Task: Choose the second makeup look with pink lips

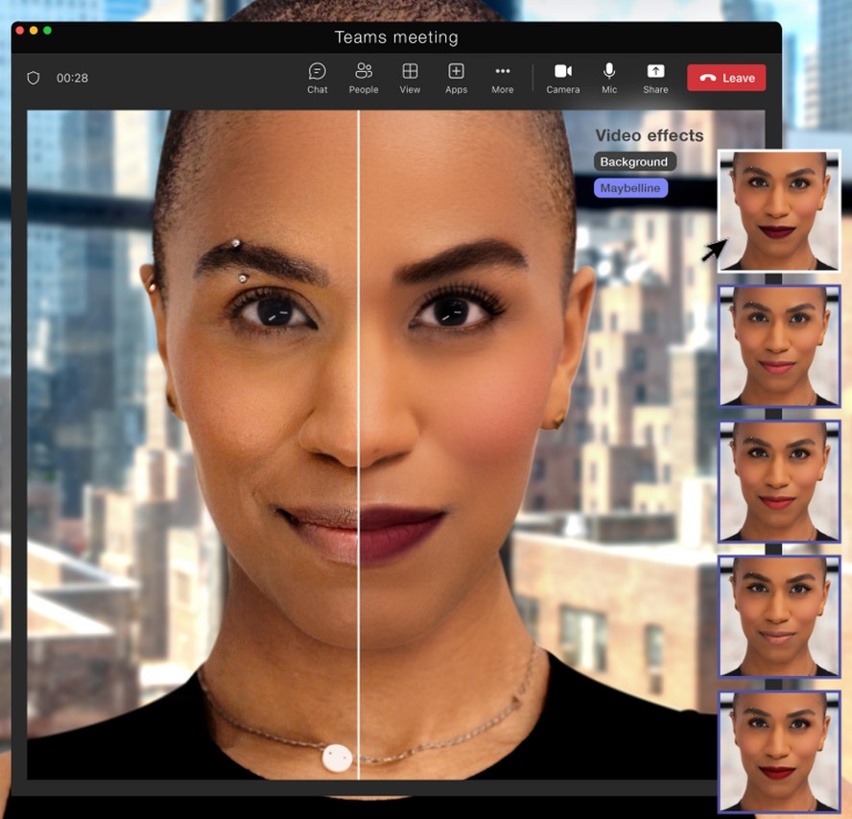Action: point(779,346)
